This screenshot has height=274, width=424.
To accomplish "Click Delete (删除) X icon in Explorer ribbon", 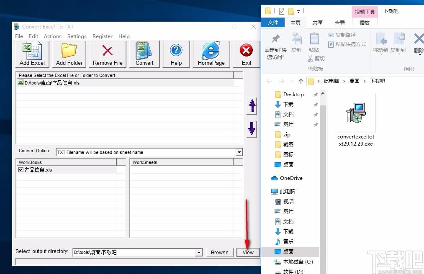I will click(x=419, y=38).
